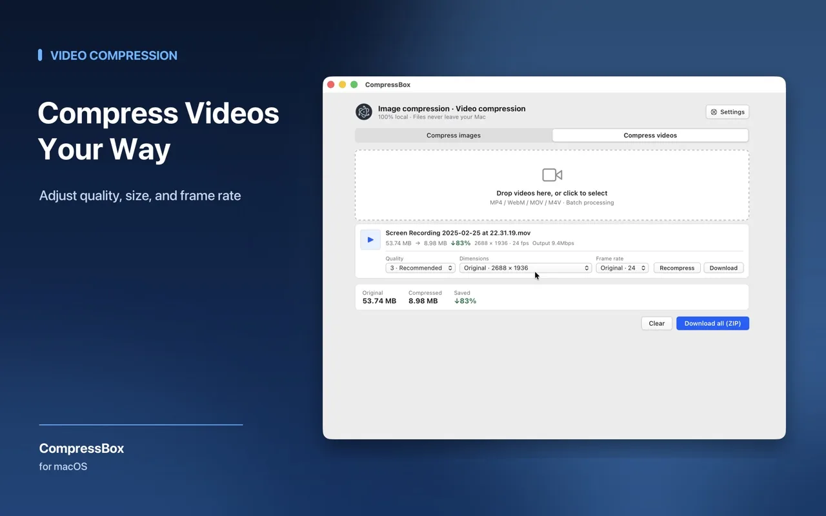Download the compressed screen recording

723,268
